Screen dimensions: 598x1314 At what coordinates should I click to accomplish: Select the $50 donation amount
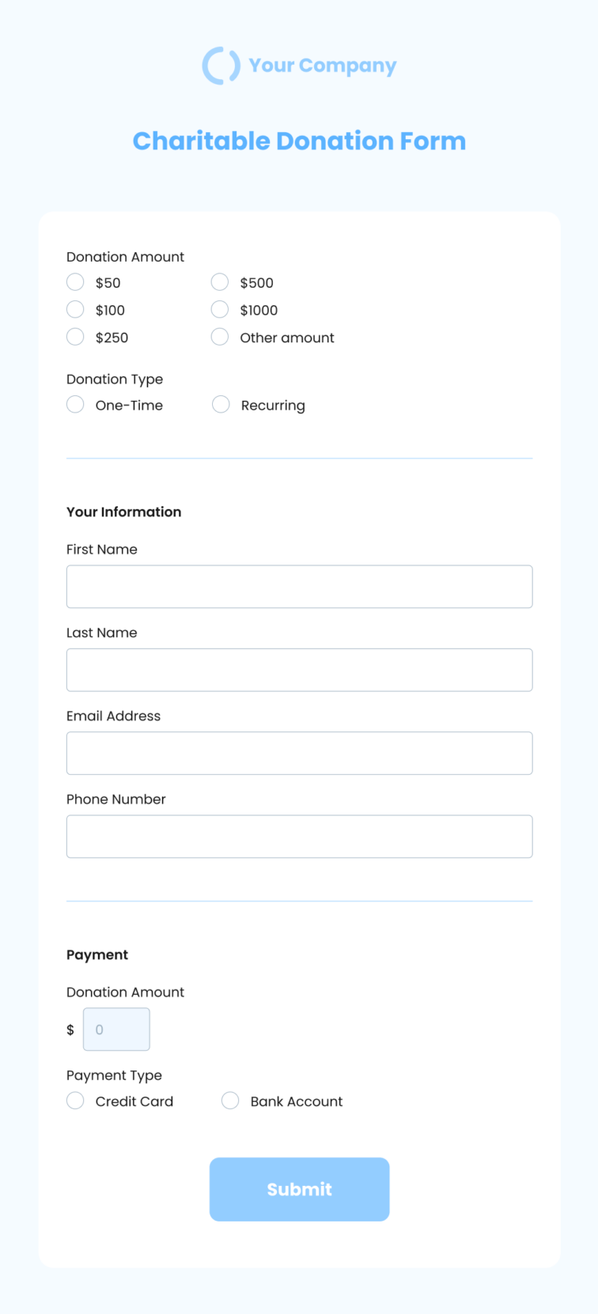click(x=75, y=282)
